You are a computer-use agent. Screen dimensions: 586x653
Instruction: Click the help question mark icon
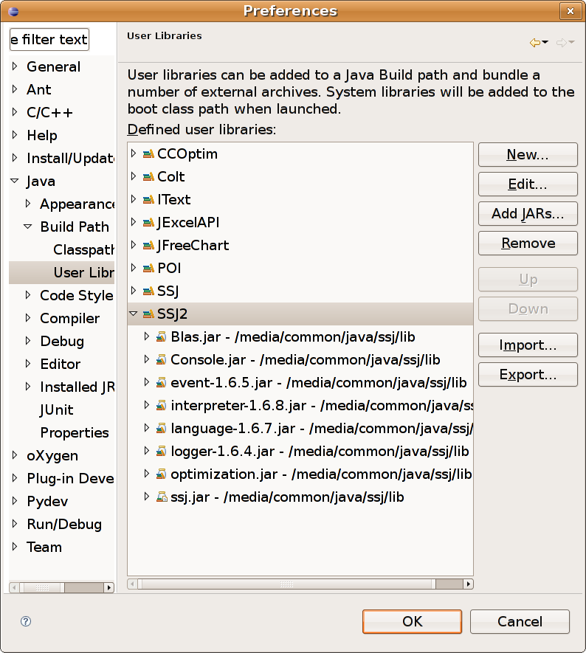point(26,622)
